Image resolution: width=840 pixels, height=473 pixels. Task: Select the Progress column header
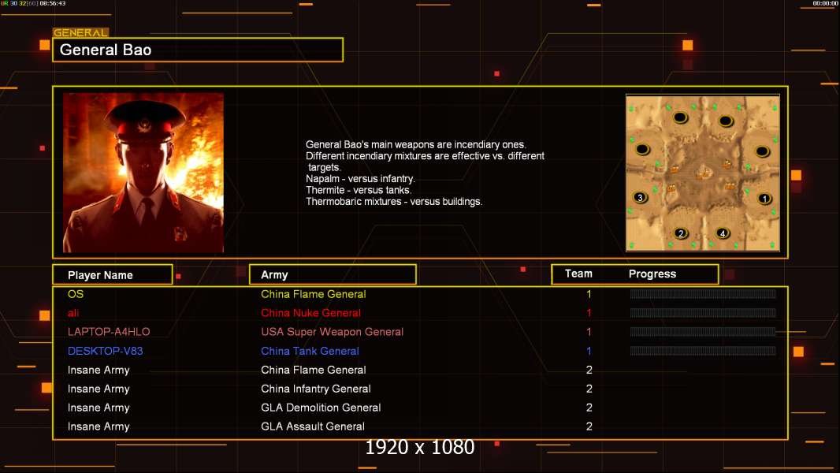pyautogui.click(x=652, y=274)
